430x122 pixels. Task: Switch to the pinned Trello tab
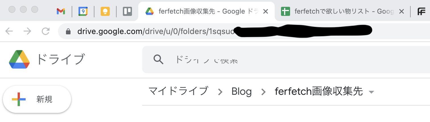[x=127, y=11]
